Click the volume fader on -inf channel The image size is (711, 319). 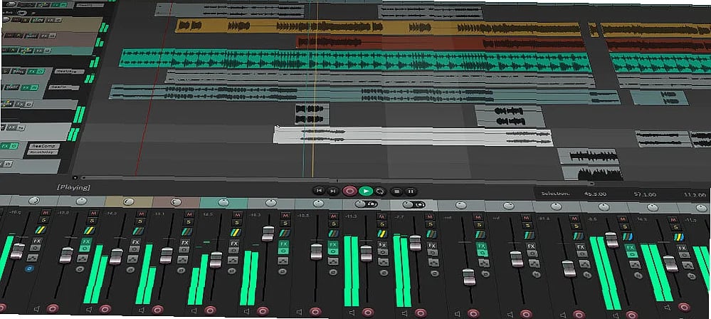click(468, 276)
